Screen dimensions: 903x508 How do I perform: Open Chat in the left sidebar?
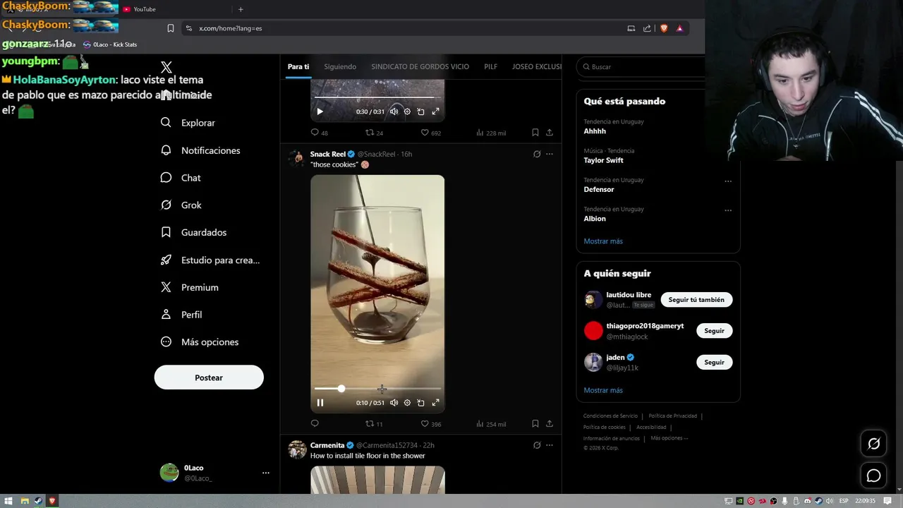pyautogui.click(x=181, y=178)
